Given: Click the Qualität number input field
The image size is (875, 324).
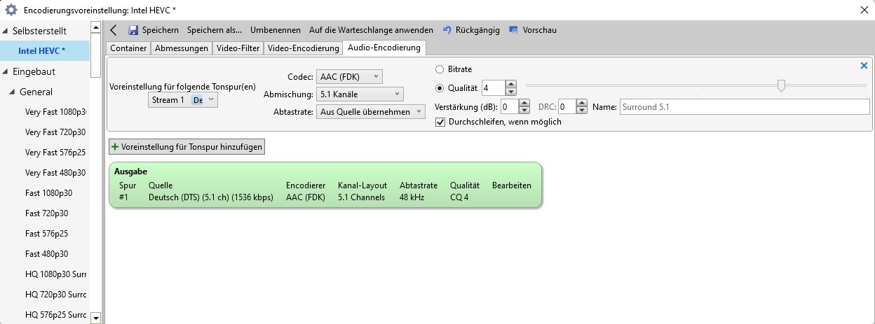Looking at the screenshot, I should pyautogui.click(x=493, y=88).
